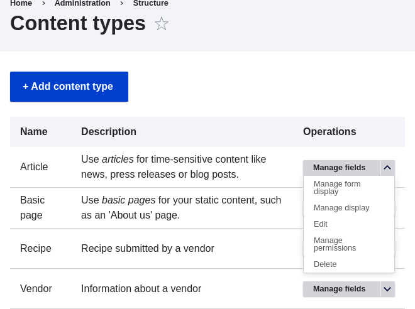Click the Operations column header
The width and height of the screenshot is (415, 309).
coord(329,132)
